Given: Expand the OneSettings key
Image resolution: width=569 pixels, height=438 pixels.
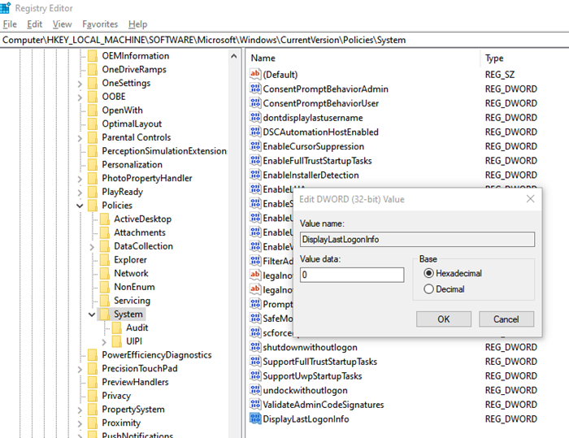Looking at the screenshot, I should click(80, 84).
